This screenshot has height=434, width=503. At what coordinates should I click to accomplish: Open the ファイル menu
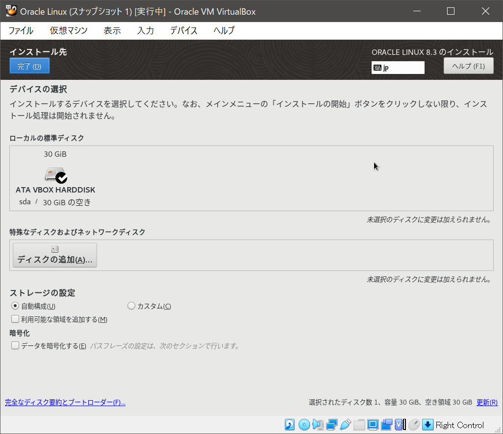click(21, 30)
